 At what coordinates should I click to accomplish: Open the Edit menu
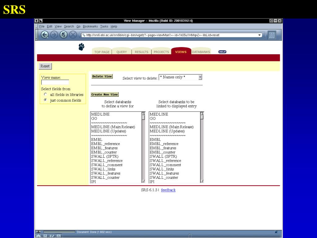click(50, 27)
